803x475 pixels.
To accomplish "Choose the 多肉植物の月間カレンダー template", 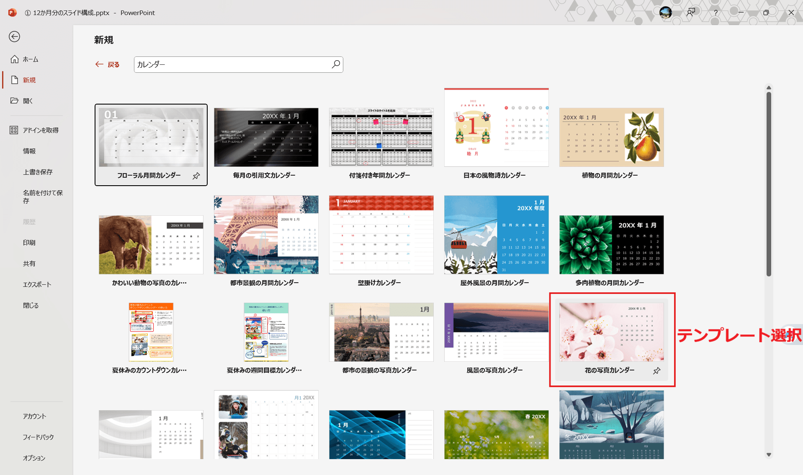I will click(611, 245).
